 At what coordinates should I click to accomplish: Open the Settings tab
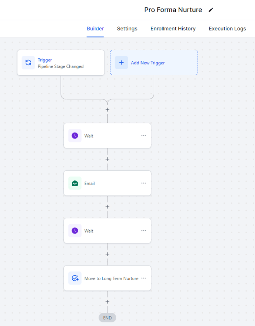(x=127, y=29)
